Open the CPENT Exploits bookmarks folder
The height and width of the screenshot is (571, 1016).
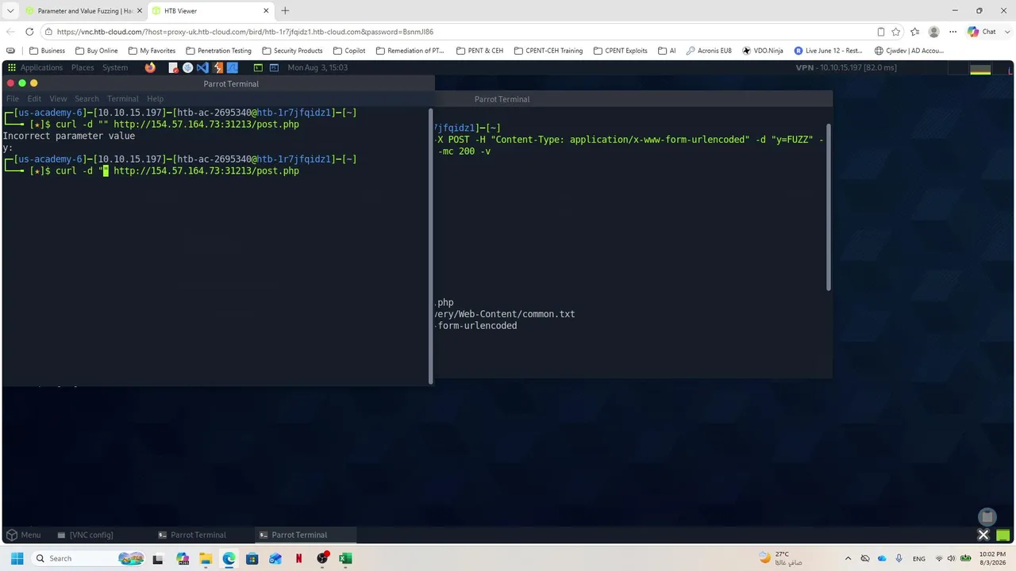(619, 51)
